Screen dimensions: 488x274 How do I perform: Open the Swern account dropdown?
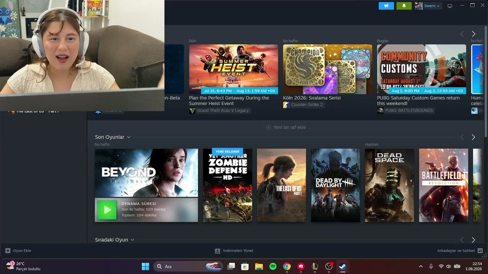point(432,6)
